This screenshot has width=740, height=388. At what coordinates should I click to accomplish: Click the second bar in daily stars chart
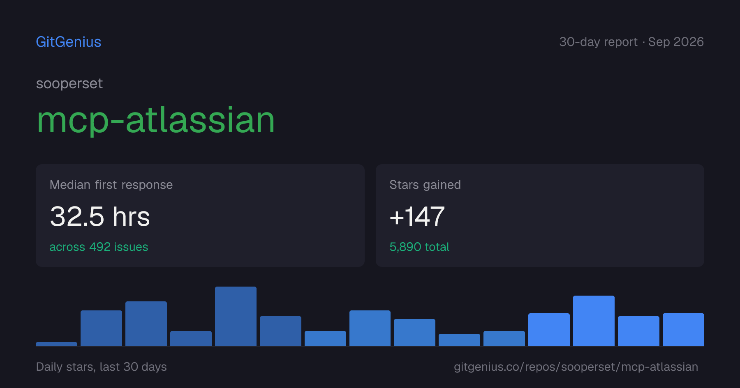(101, 328)
